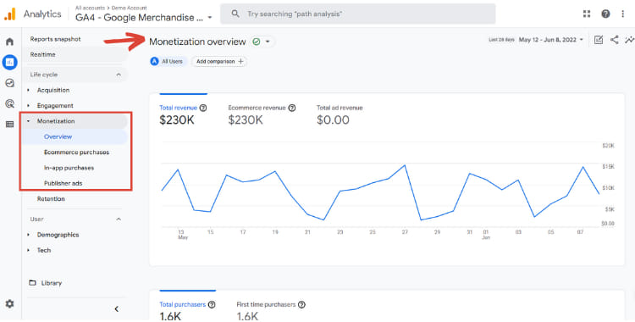The image size is (635, 322).
Task: Open the Library link
Action: (52, 283)
